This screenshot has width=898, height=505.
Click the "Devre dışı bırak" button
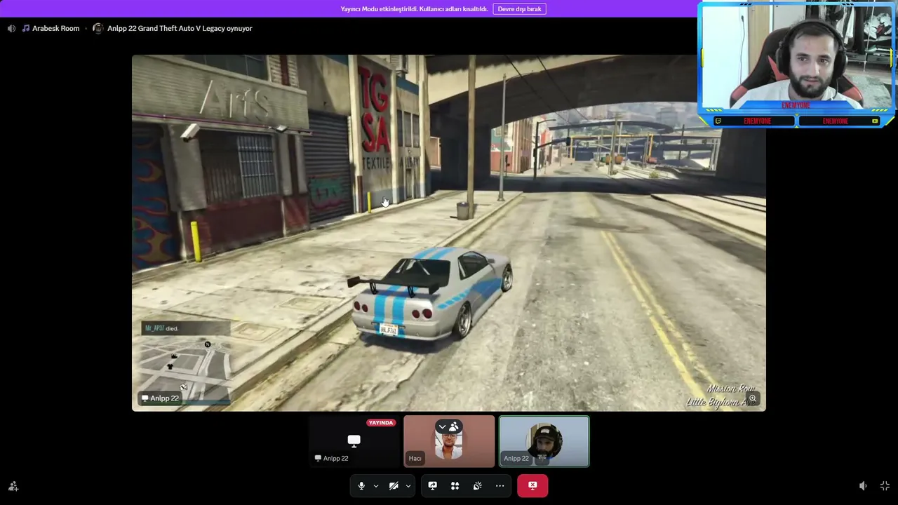(x=519, y=9)
